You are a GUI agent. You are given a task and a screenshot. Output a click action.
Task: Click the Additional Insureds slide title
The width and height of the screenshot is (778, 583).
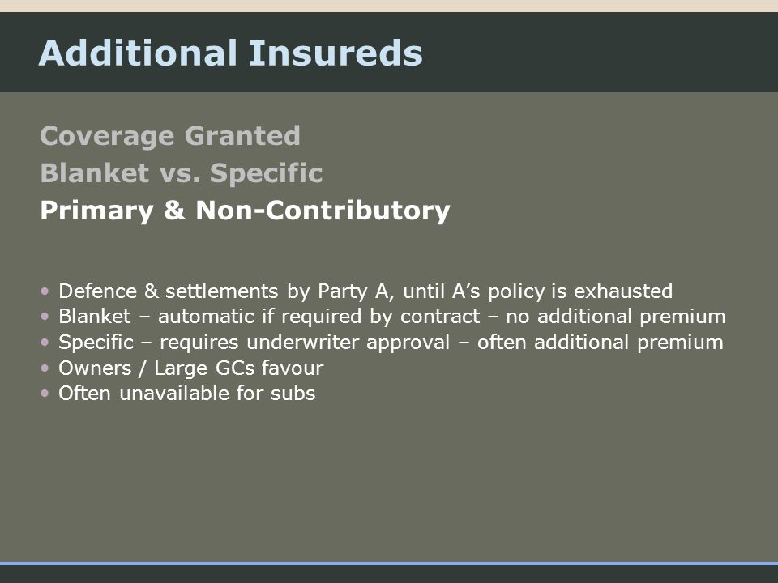click(x=231, y=53)
